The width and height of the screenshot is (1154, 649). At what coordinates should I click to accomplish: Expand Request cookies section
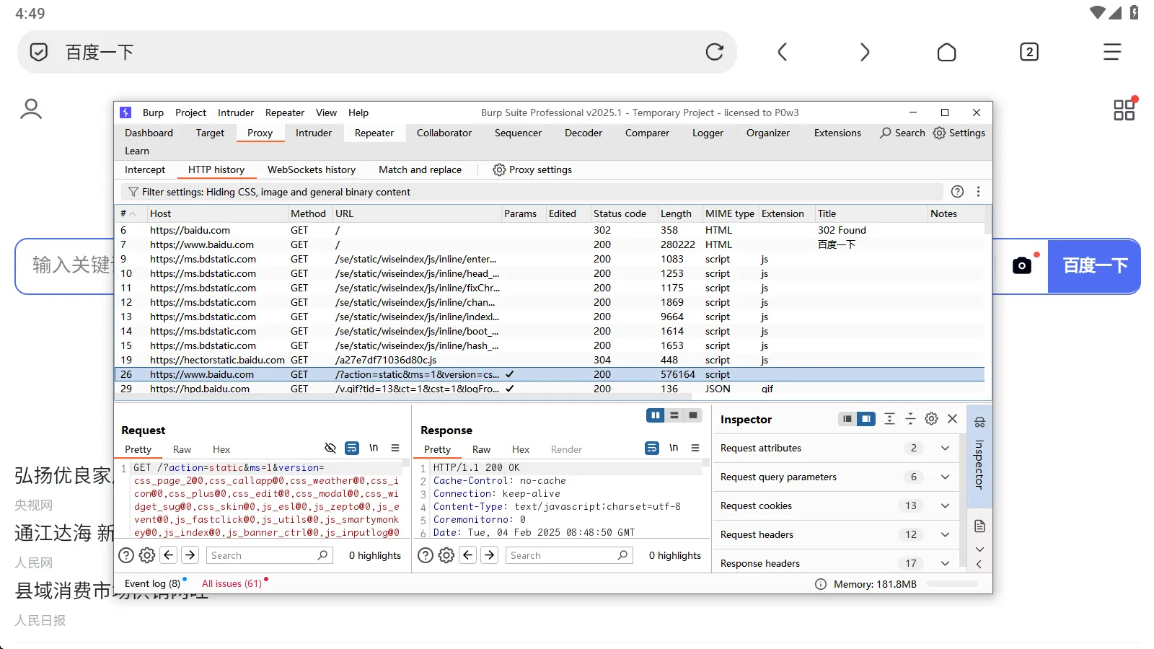[x=945, y=506]
